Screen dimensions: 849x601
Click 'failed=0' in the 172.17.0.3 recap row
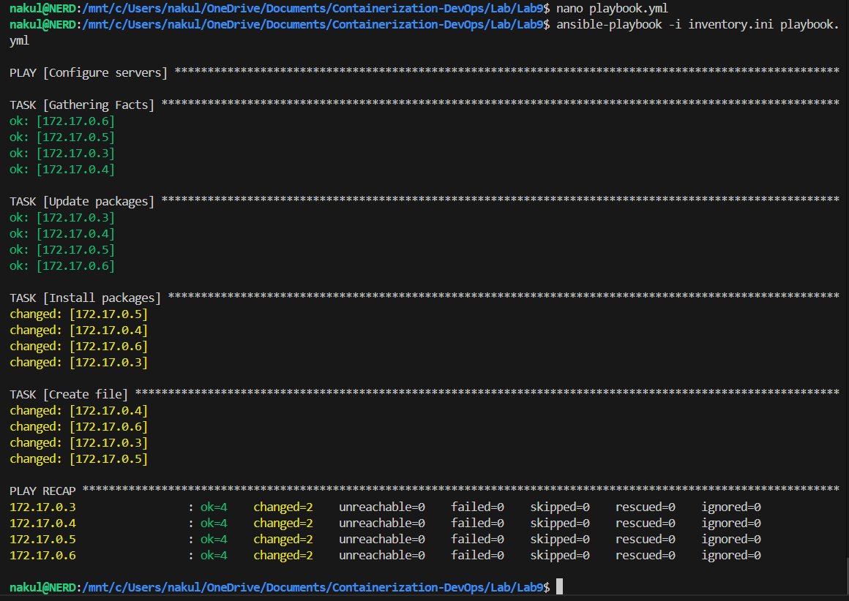pos(477,507)
